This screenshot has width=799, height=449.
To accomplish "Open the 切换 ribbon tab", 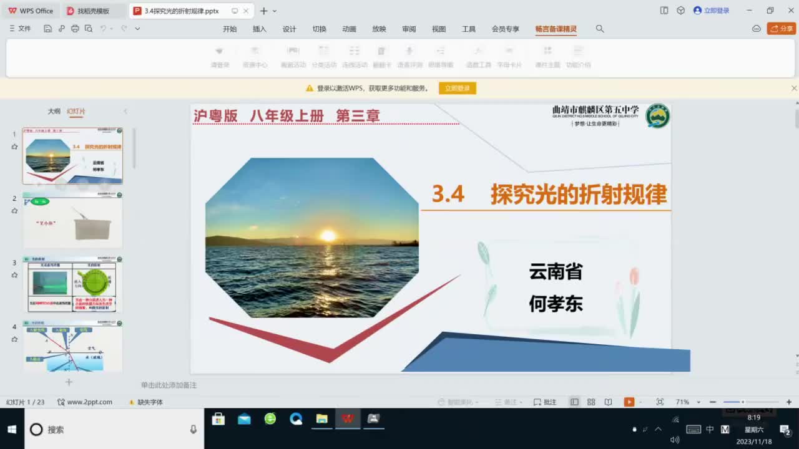I will pyautogui.click(x=320, y=29).
